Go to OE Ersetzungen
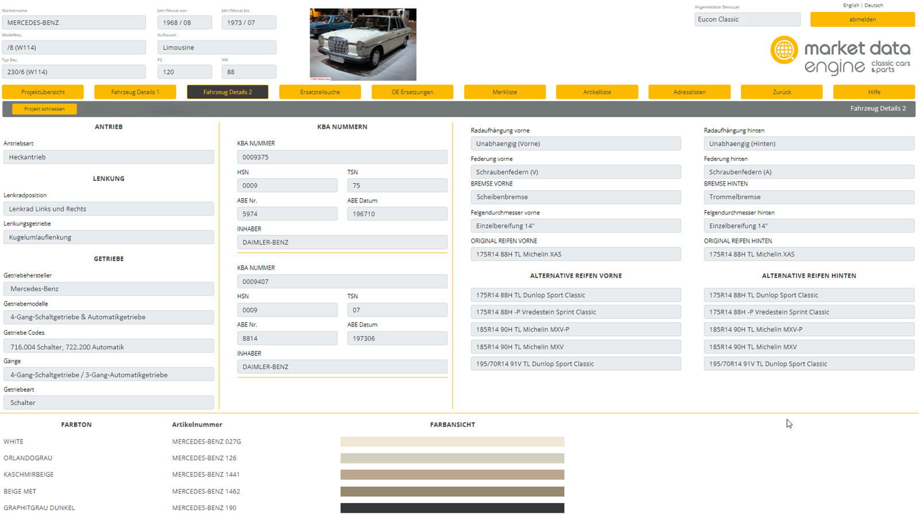 [412, 92]
